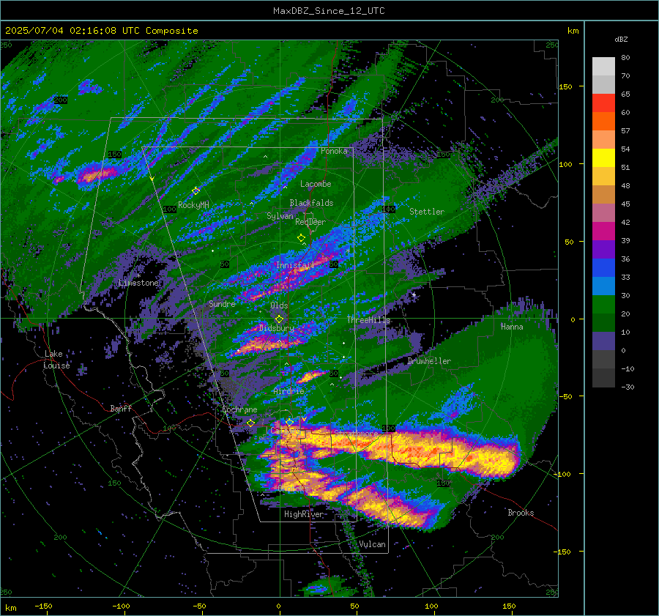Image resolution: width=659 pixels, height=616 pixels.
Task: Choose the bright yellow 51–54 dBZ swatch
Action: point(603,157)
